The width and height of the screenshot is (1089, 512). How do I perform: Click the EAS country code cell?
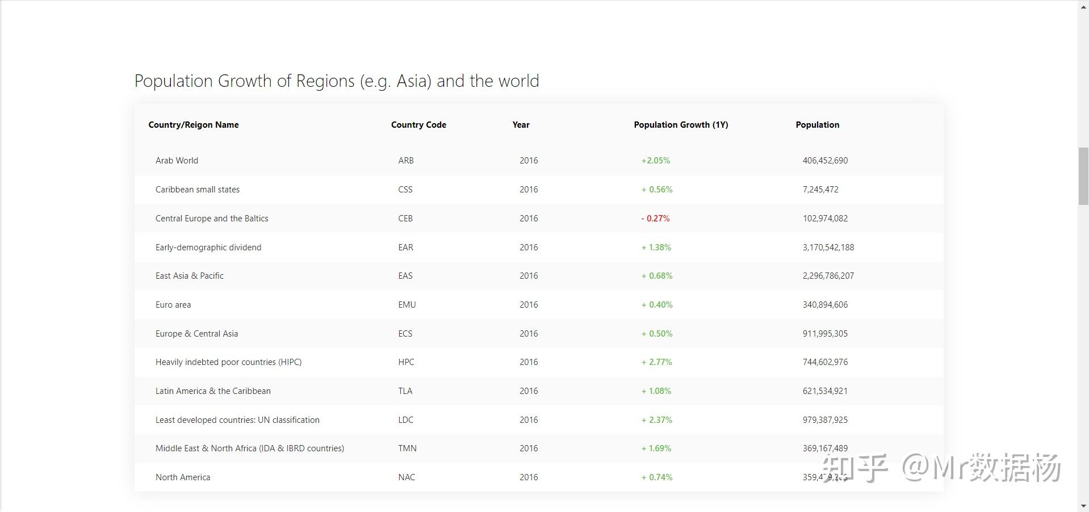(x=405, y=276)
